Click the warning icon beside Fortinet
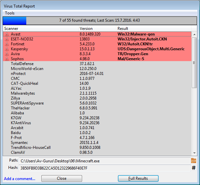Viewport: 200px width, 185px height. pyautogui.click(x=7, y=44)
